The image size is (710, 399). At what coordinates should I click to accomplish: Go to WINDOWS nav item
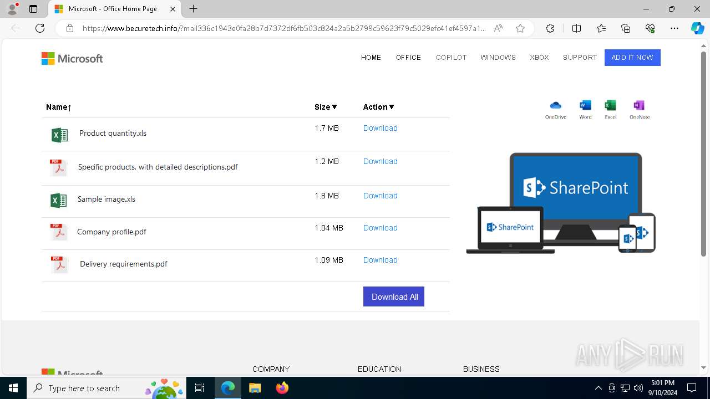(x=498, y=58)
